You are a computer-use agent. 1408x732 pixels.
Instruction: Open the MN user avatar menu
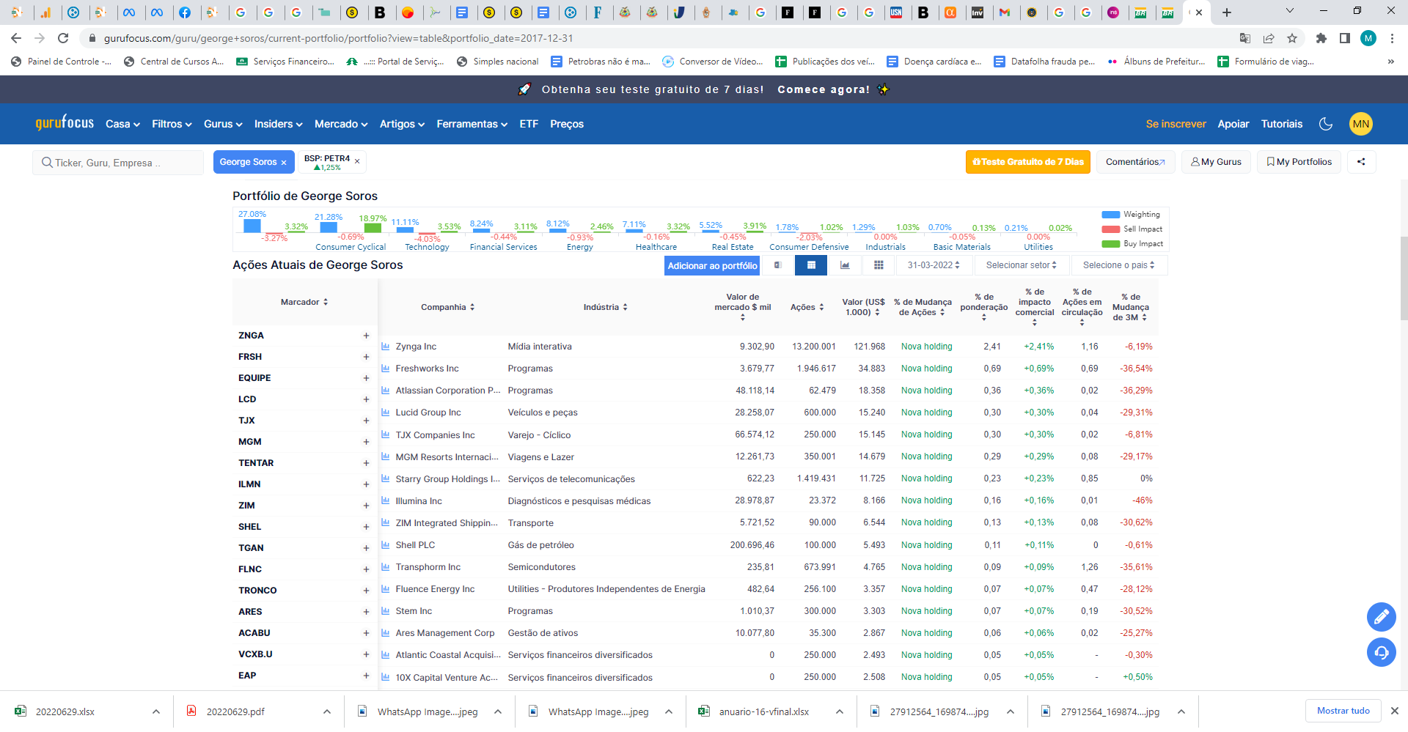(1361, 124)
